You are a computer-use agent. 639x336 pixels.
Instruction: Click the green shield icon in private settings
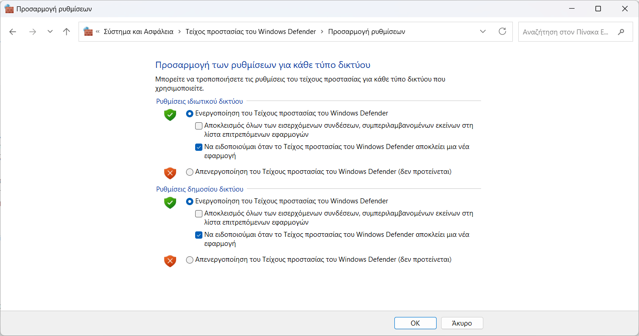[x=170, y=115]
